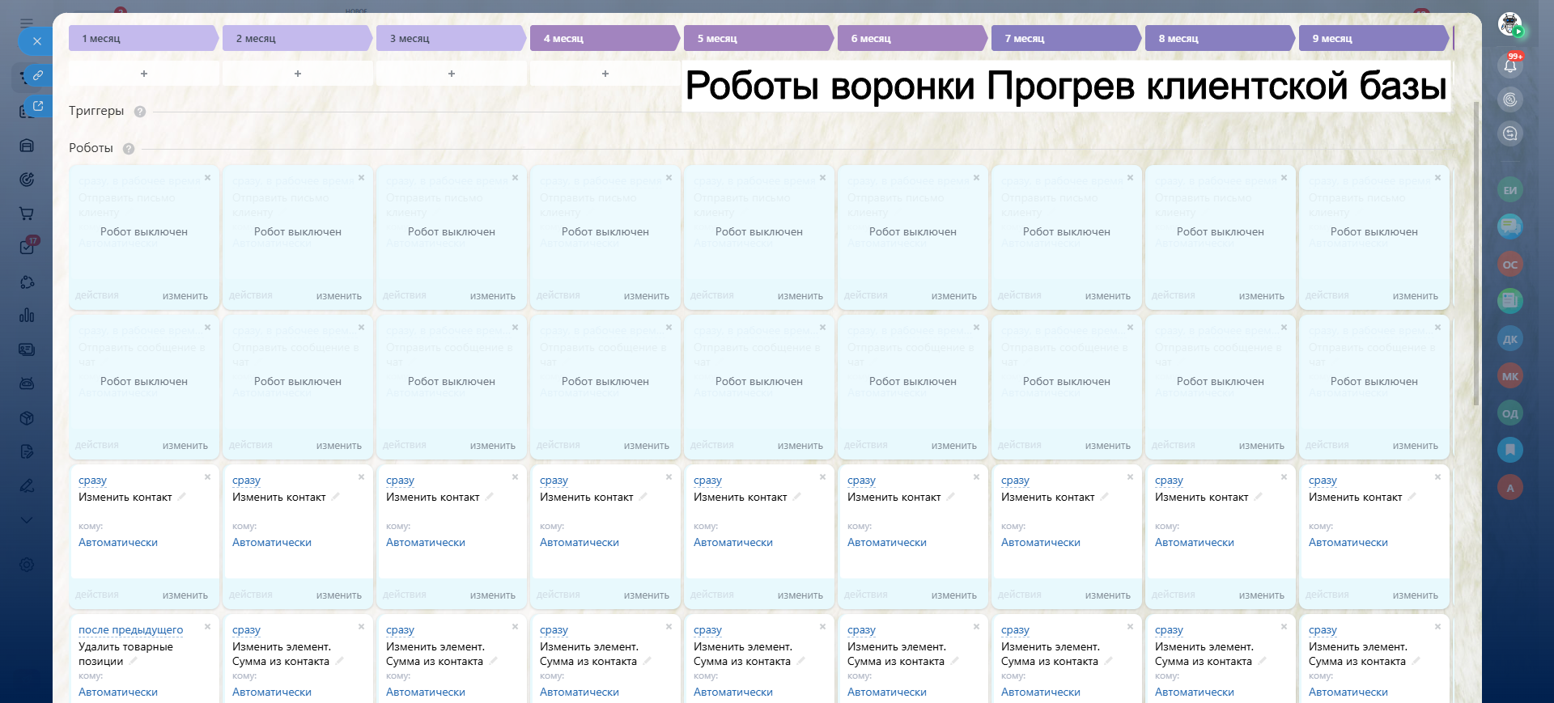This screenshot has width=1554, height=703.
Task: Copy link using the chain icon
Action: click(x=37, y=75)
